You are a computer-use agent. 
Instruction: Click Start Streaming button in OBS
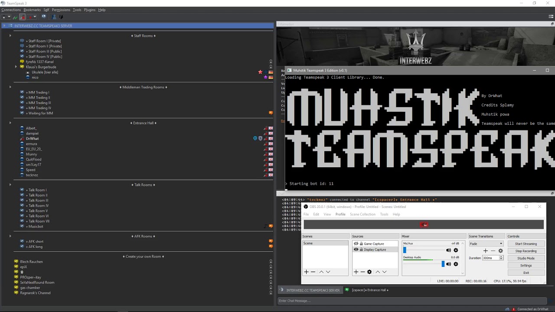point(526,244)
